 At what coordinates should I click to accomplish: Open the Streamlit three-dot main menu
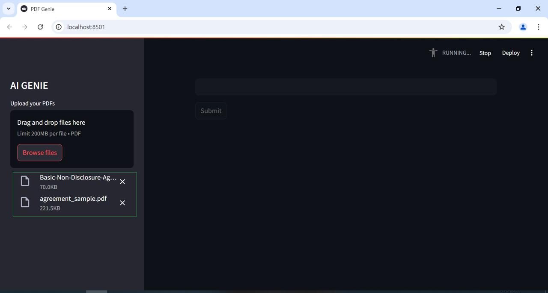[532, 53]
